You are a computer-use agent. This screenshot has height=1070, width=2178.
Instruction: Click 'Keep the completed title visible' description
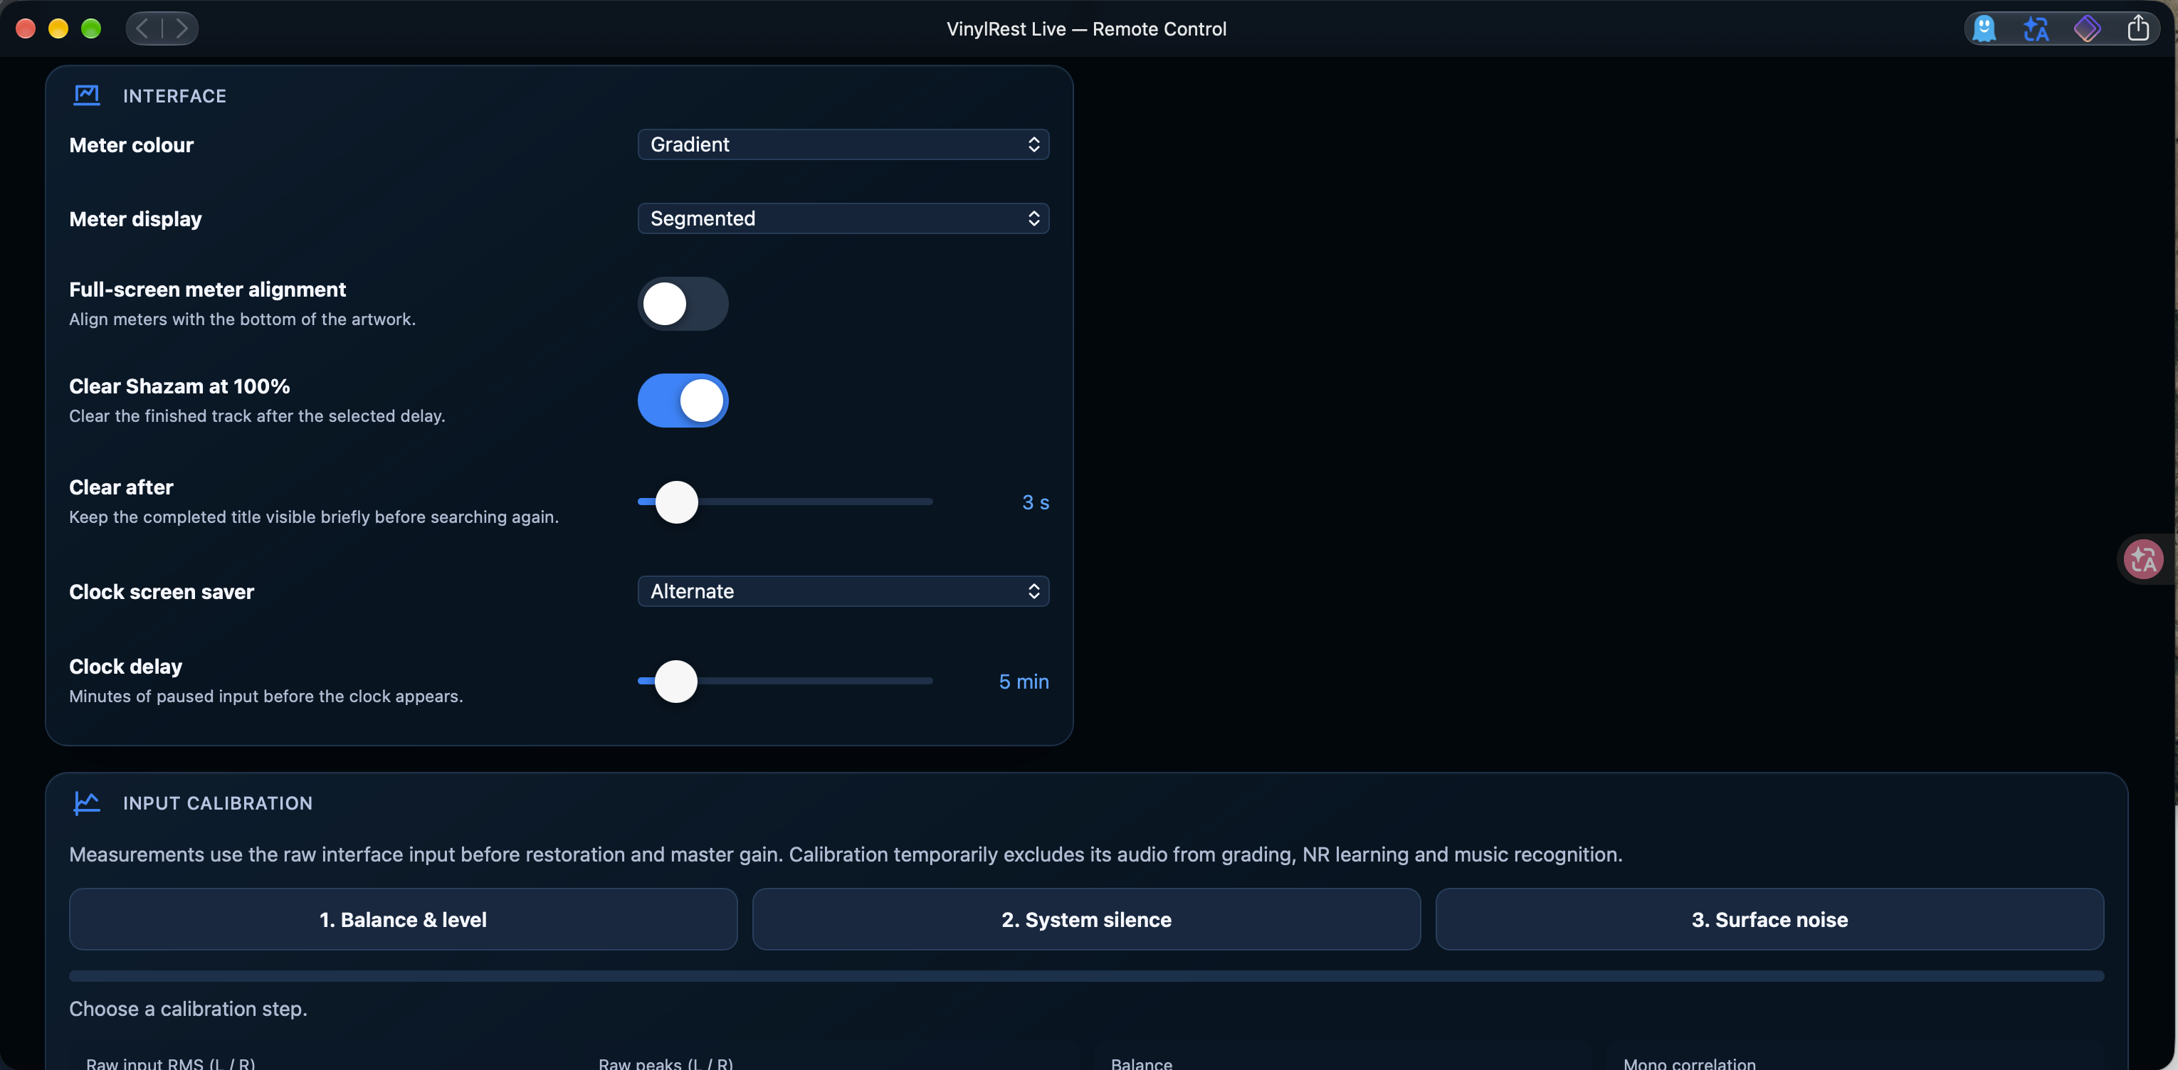(314, 517)
